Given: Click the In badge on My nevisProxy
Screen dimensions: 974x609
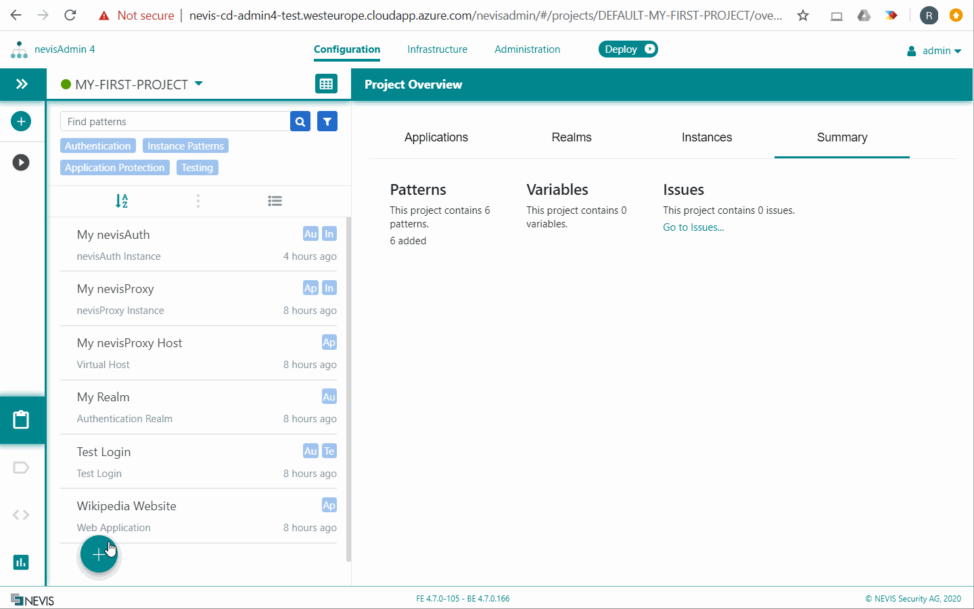Looking at the screenshot, I should [329, 288].
